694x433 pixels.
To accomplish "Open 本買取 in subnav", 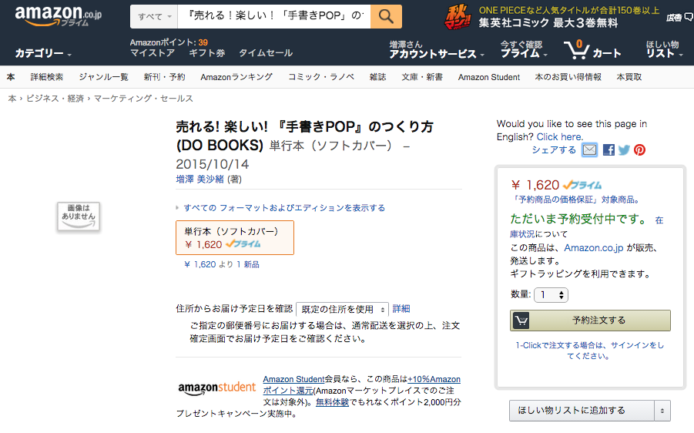I will (629, 77).
